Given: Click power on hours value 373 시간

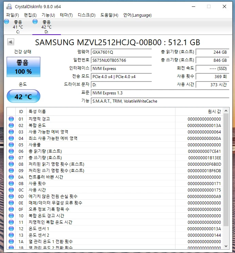Looking at the screenshot, I should 212,85.
